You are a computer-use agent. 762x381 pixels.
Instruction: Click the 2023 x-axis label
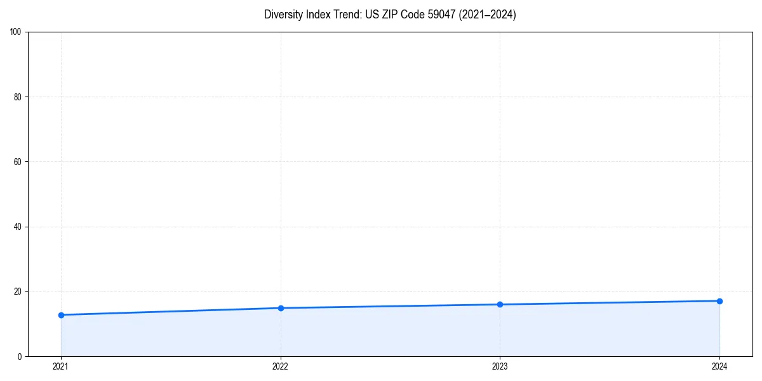click(500, 366)
